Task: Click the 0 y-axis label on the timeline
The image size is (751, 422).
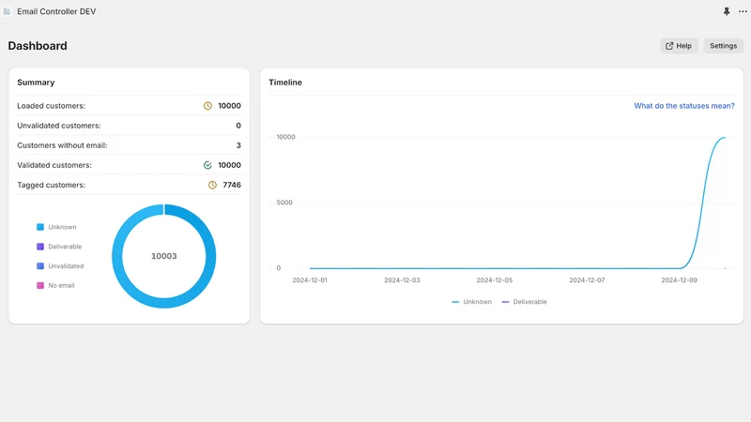Action: [x=278, y=268]
